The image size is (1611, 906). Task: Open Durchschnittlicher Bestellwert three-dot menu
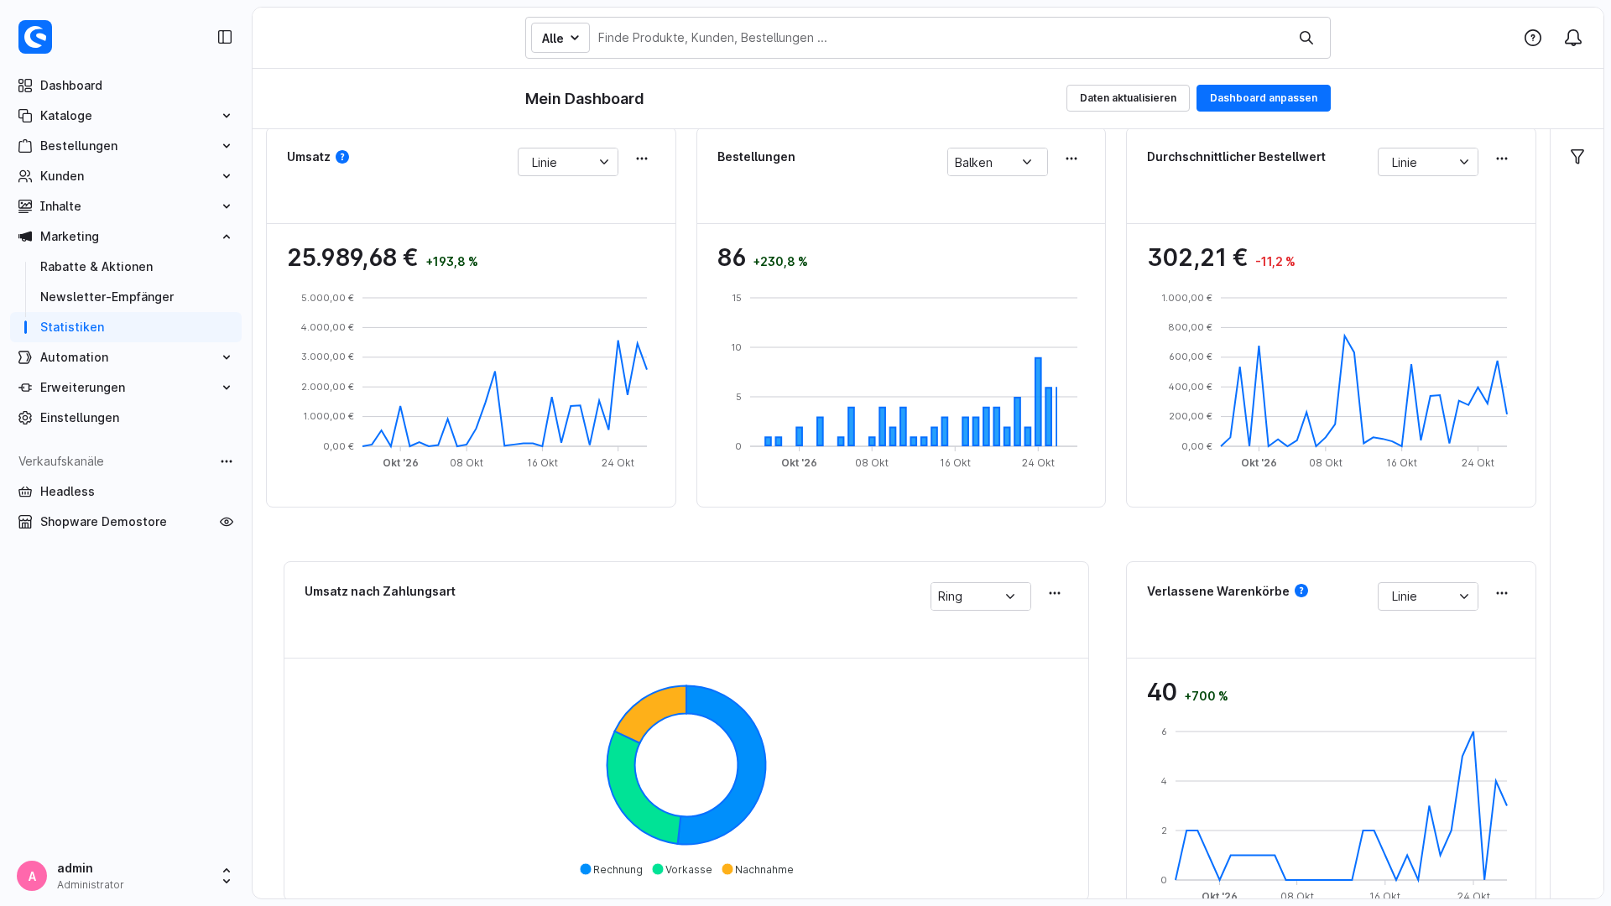pyautogui.click(x=1502, y=159)
